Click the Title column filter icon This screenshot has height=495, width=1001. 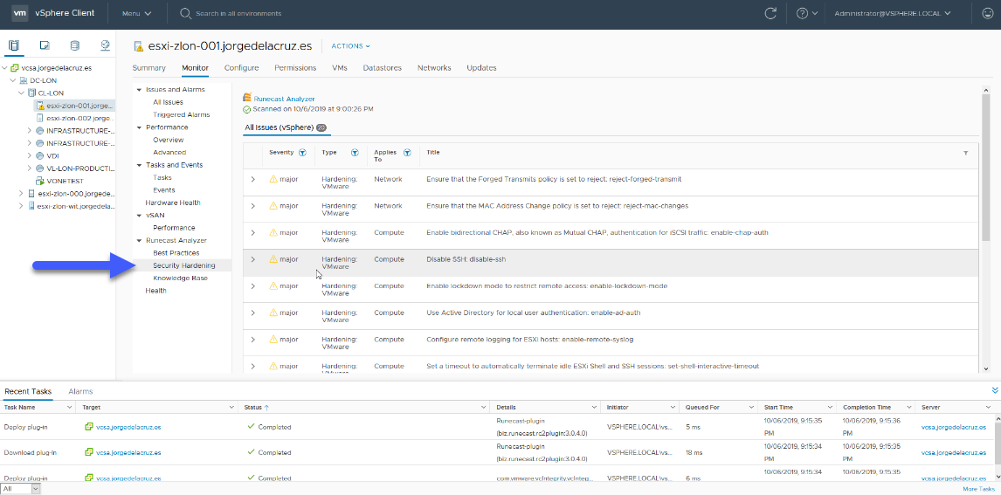coord(965,153)
